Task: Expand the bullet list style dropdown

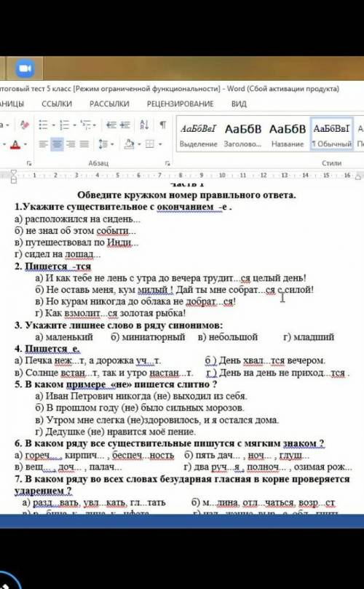Action: coord(54,125)
